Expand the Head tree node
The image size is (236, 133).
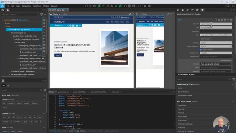point(5,23)
